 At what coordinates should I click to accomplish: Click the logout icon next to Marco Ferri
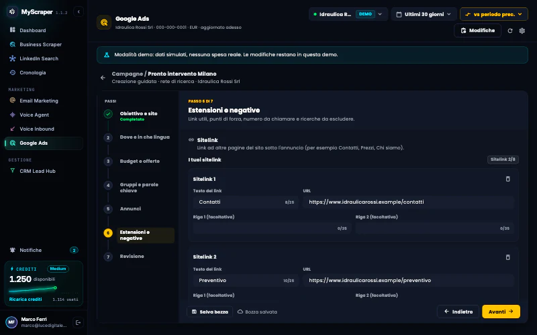(78, 322)
